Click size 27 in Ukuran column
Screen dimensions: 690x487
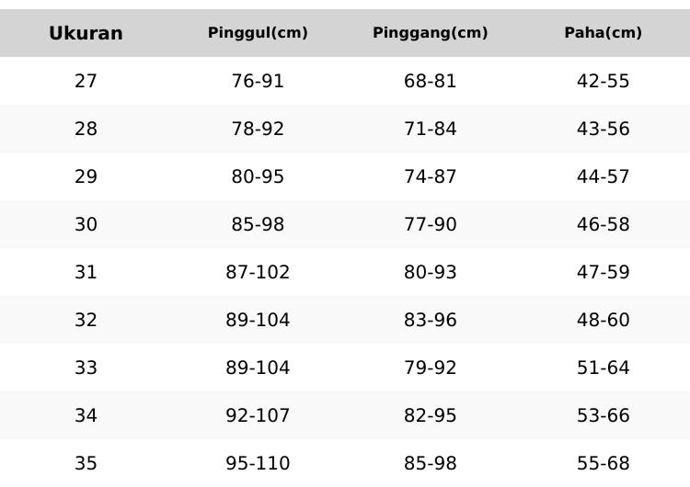pos(86,82)
